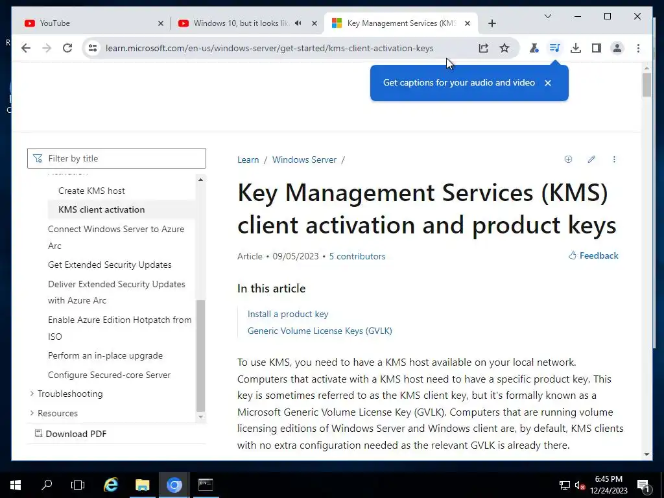This screenshot has width=664, height=498.
Task: Open the Windows Start menu
Action: click(x=16, y=485)
